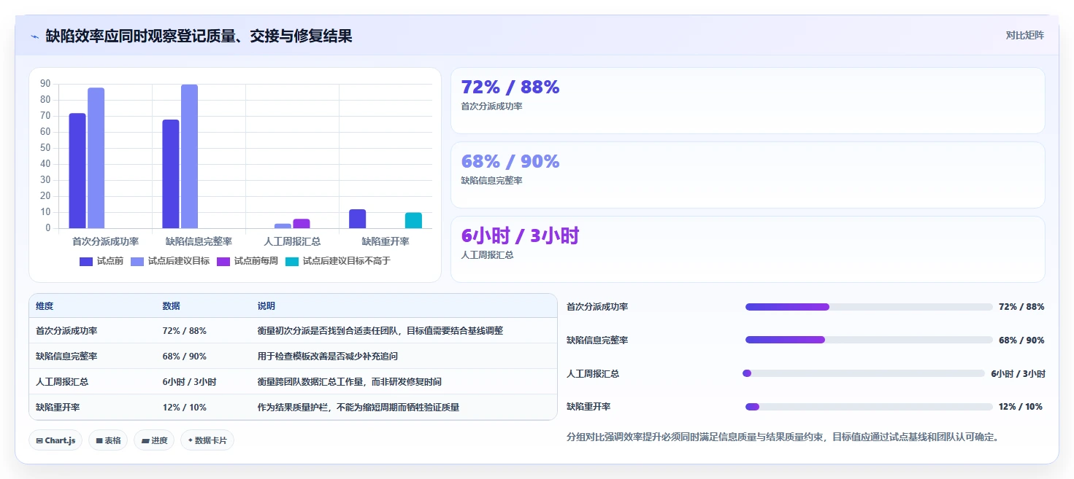1074x479 pixels.
Task: Click the footnote starting 分组对比强调效率提升
Action: pos(783,437)
